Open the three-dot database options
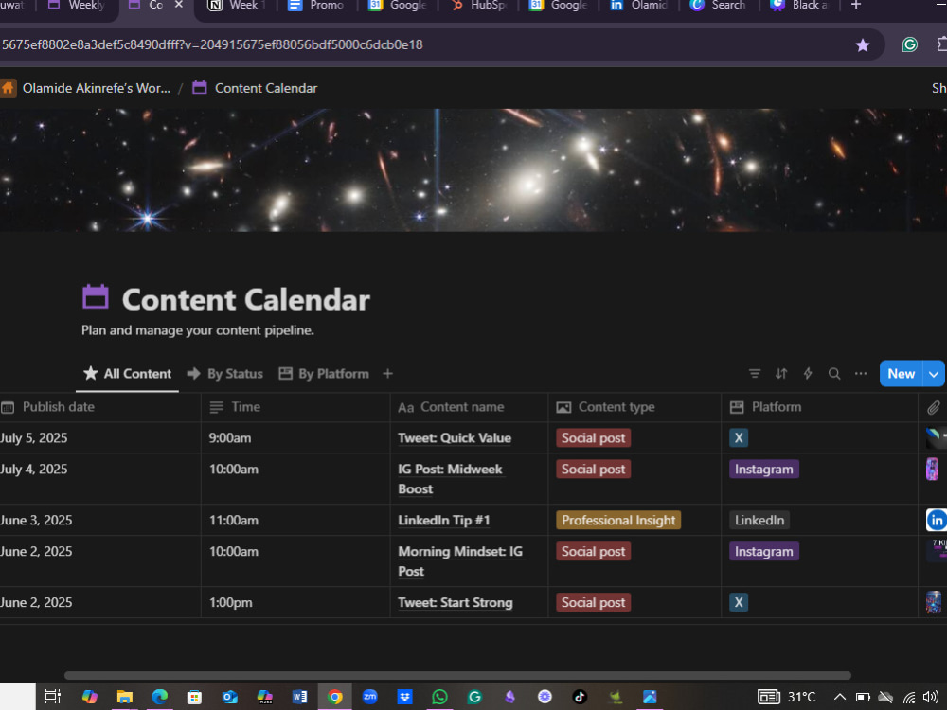 pos(861,374)
